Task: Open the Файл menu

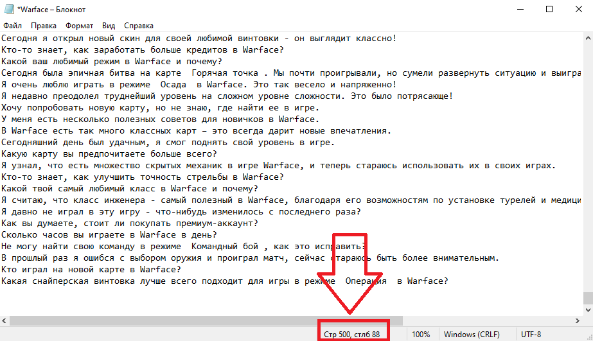Action: coord(12,26)
